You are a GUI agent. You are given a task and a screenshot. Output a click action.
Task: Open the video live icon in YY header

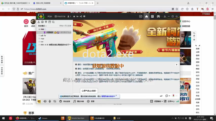(x=141, y=16)
